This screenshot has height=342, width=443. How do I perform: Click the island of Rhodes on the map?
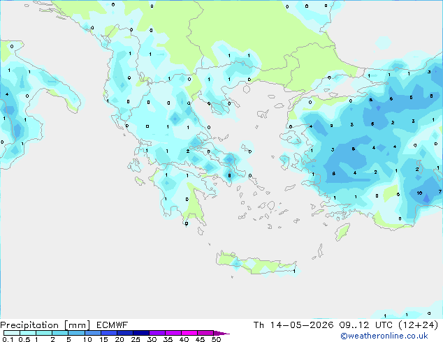pyautogui.click(x=342, y=232)
